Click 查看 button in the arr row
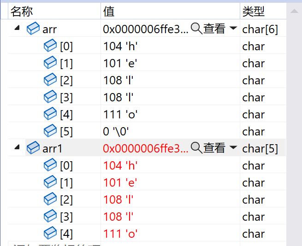The width and height of the screenshot is (302, 246). [214, 29]
